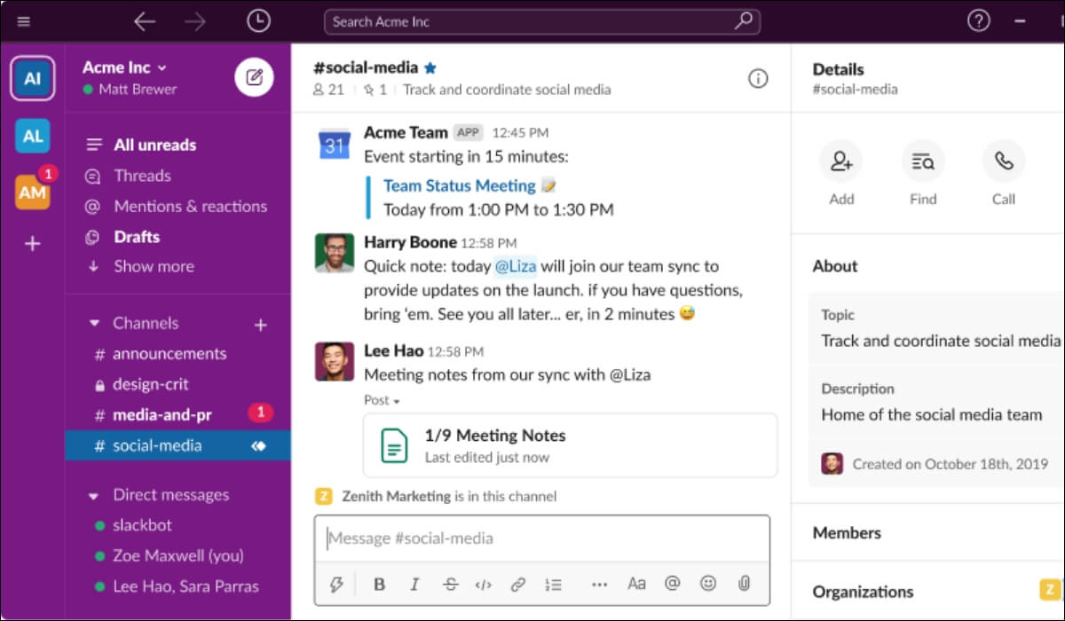The image size is (1065, 621).
Task: Open history with the clock icon
Action: (x=258, y=21)
